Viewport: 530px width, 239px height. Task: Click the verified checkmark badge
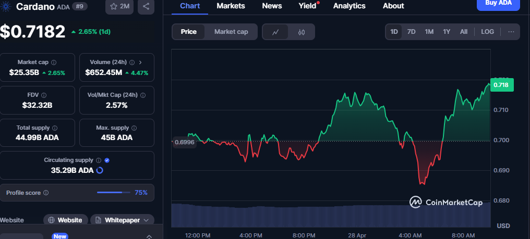click(107, 160)
